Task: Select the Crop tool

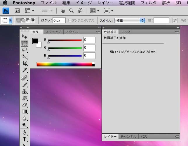Action: [25, 63]
